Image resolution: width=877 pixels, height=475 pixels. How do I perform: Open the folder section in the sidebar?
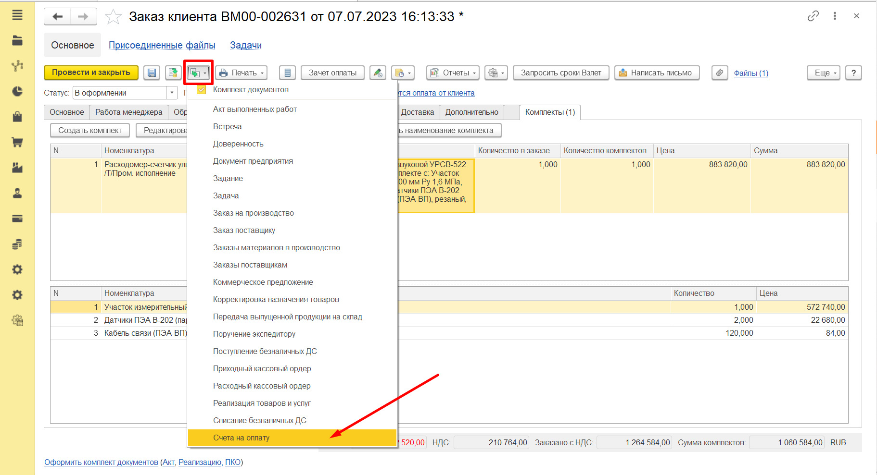click(17, 40)
